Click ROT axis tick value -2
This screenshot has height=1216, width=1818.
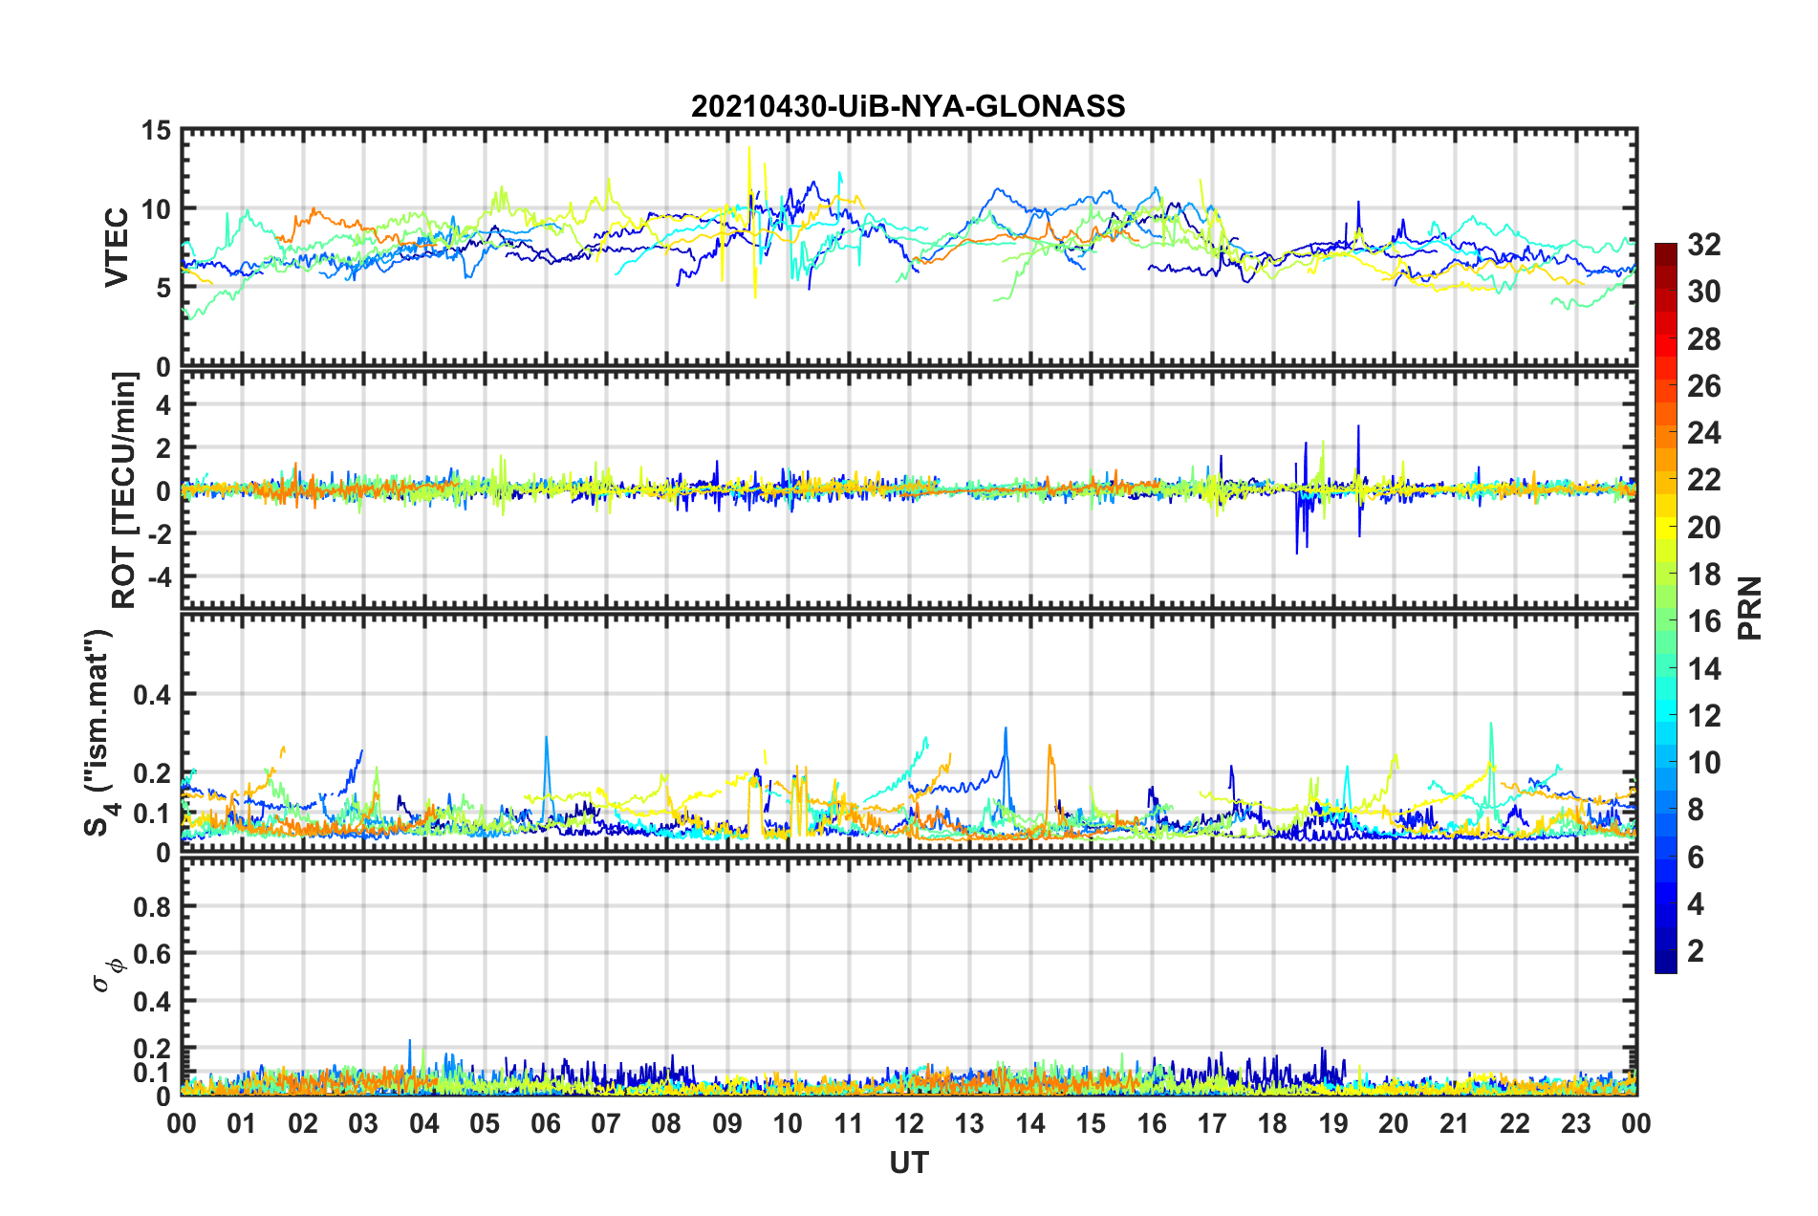click(x=159, y=533)
